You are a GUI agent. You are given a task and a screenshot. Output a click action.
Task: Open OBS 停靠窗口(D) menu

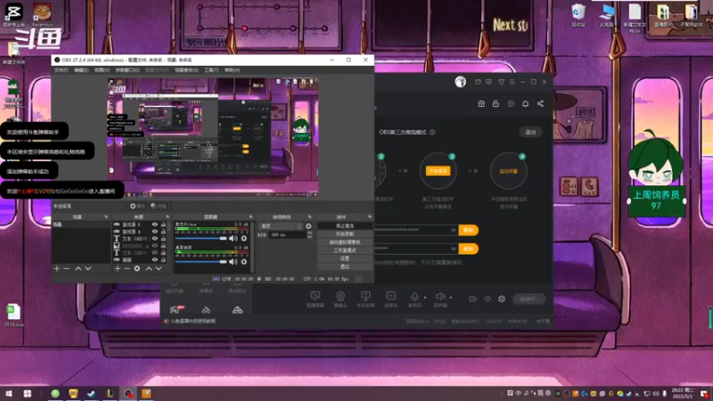tap(127, 70)
